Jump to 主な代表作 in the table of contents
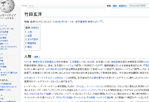 [x=33, y=39]
